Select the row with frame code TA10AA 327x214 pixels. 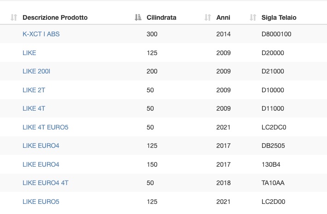click(163, 183)
